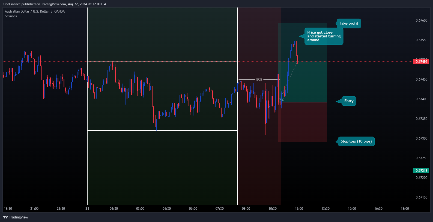433x222 pixels.
Task: Click the 0.67550 price axis label
Action: (422, 40)
